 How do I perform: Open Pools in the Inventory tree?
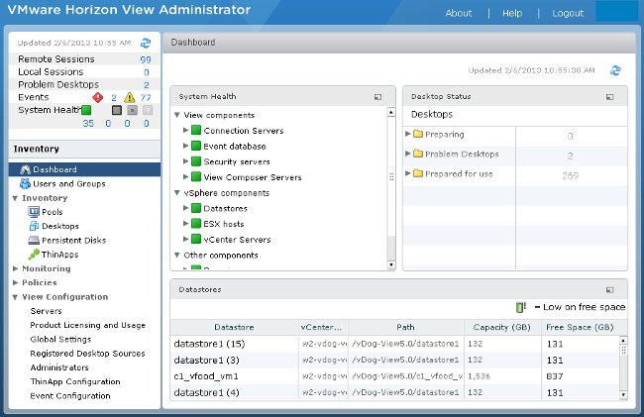pos(53,212)
